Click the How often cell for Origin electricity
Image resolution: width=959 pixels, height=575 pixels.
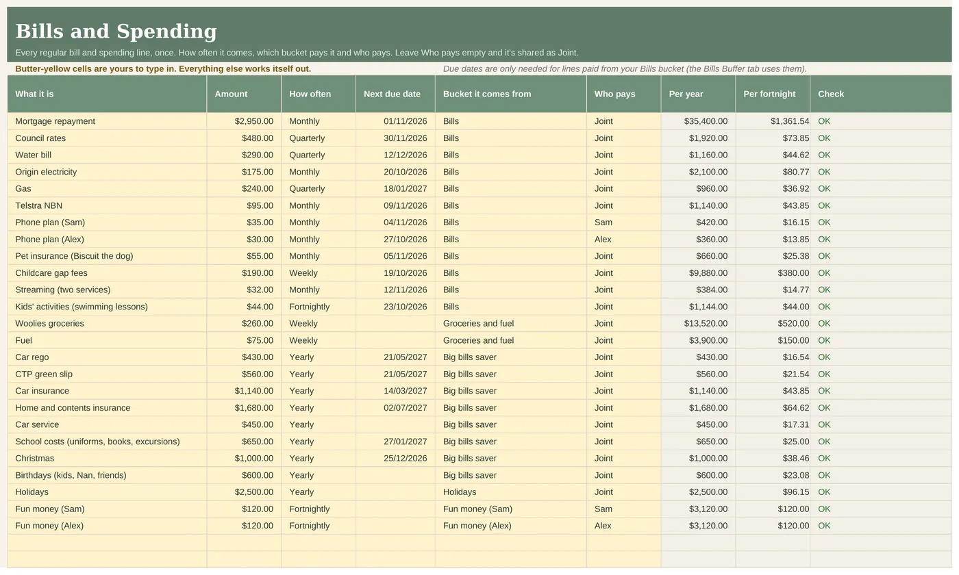[x=319, y=172]
